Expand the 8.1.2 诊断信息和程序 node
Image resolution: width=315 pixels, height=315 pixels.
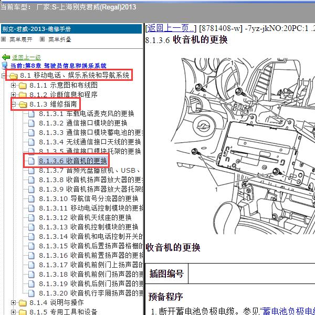tap(13, 94)
